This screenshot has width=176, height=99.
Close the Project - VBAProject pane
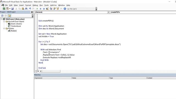[x=32, y=12]
